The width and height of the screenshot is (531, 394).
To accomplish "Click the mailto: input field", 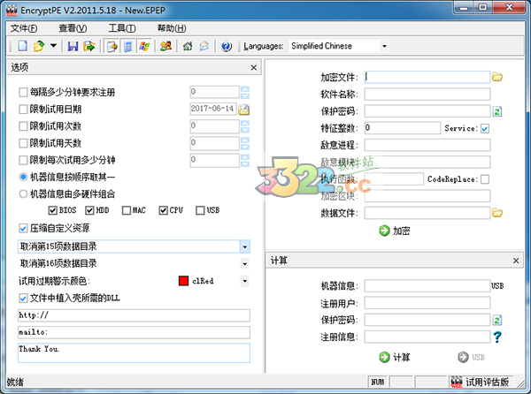I will 134,332.
